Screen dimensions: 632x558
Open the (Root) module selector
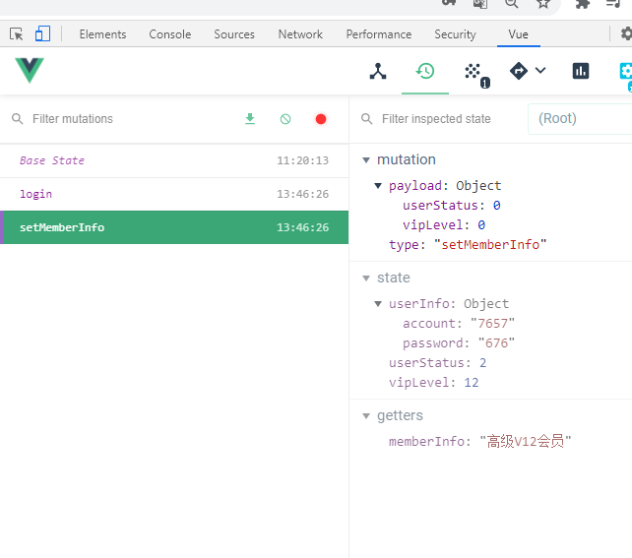click(x=581, y=118)
